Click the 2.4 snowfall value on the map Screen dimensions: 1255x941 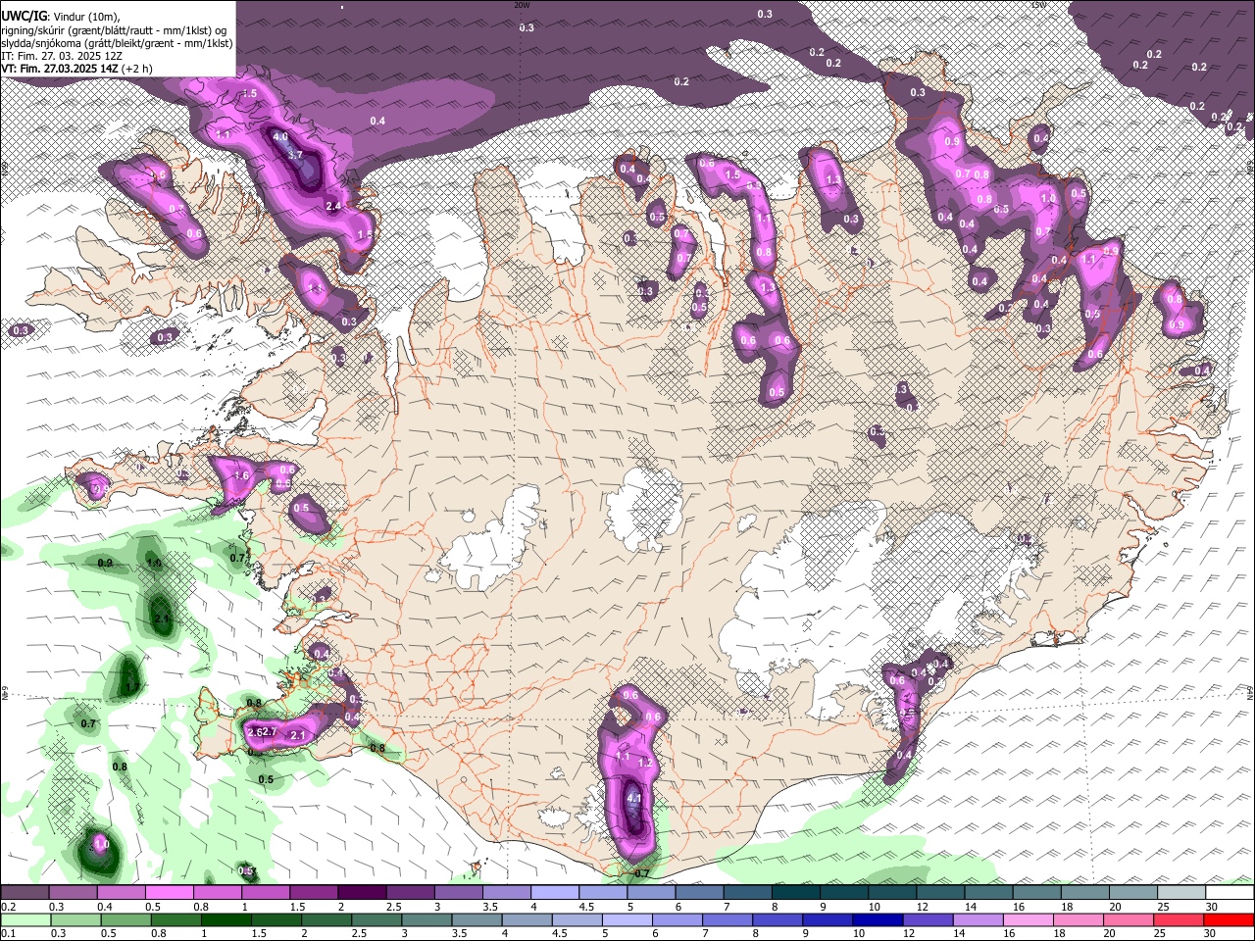(x=333, y=206)
